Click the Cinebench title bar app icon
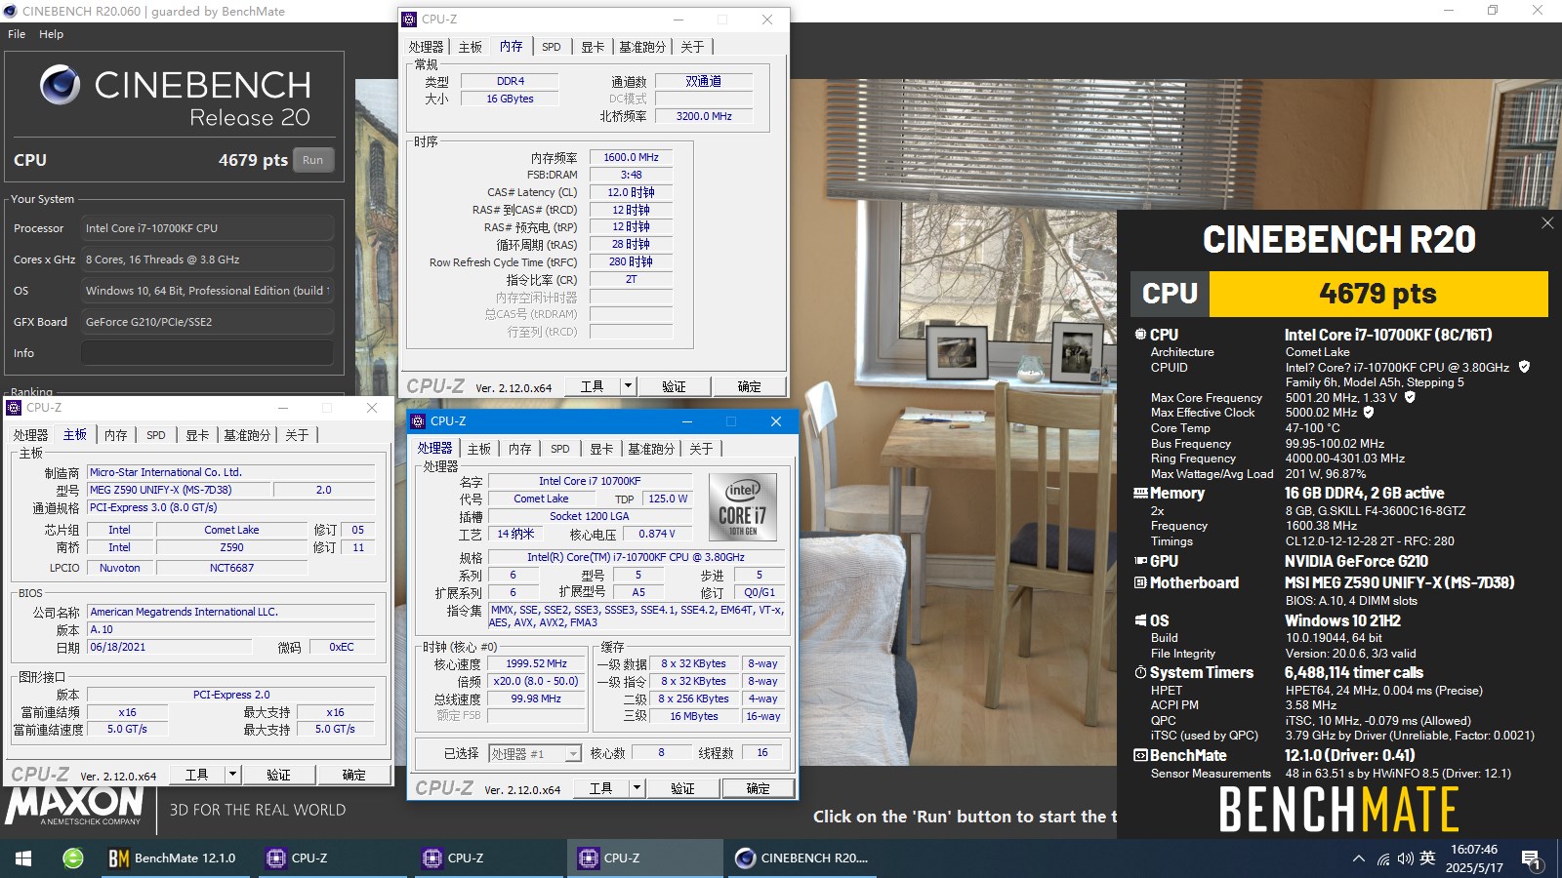This screenshot has width=1562, height=878. pyautogui.click(x=11, y=11)
